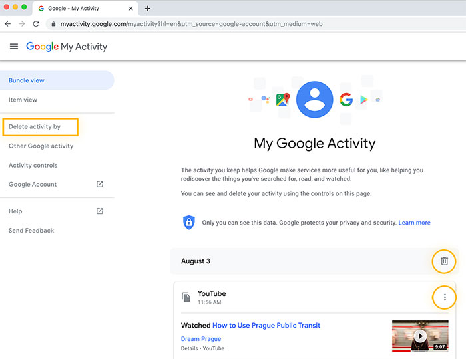
Task: Click the My Google Activity heading
Action: pyautogui.click(x=314, y=144)
